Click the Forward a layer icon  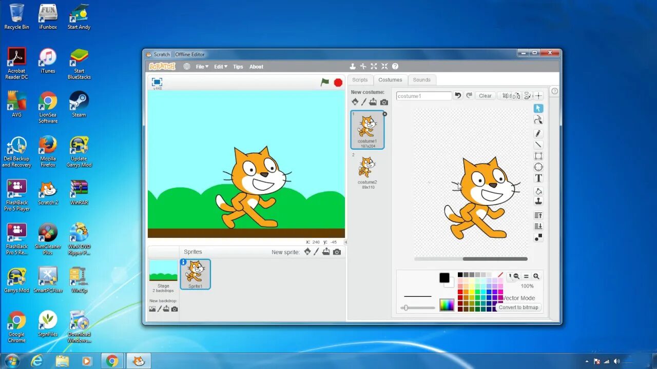[x=538, y=215]
